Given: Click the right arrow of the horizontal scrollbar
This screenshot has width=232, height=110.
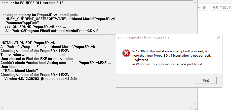Looking at the screenshot, I should click(x=191, y=108).
